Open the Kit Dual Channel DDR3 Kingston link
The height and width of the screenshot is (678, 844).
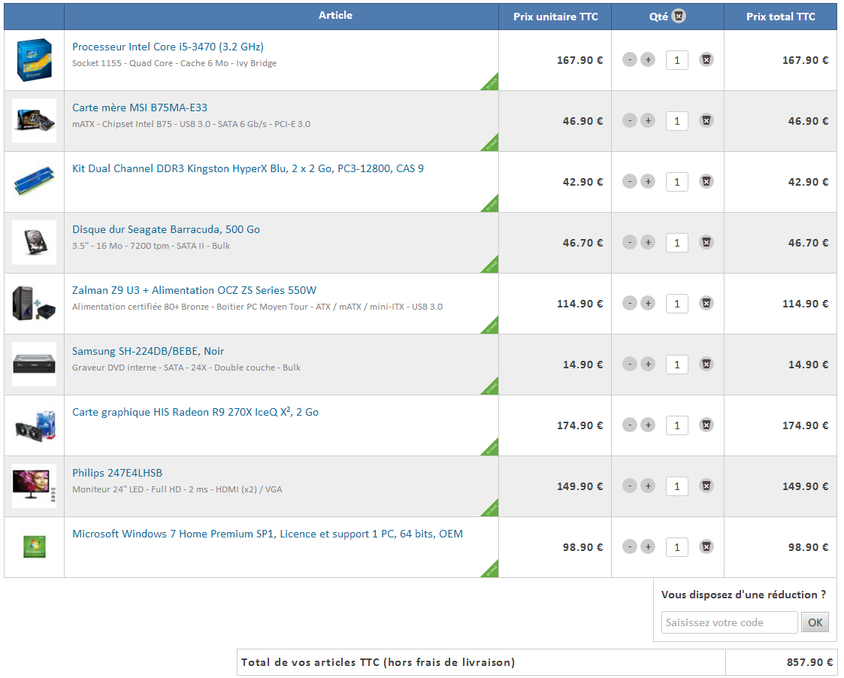[248, 168]
